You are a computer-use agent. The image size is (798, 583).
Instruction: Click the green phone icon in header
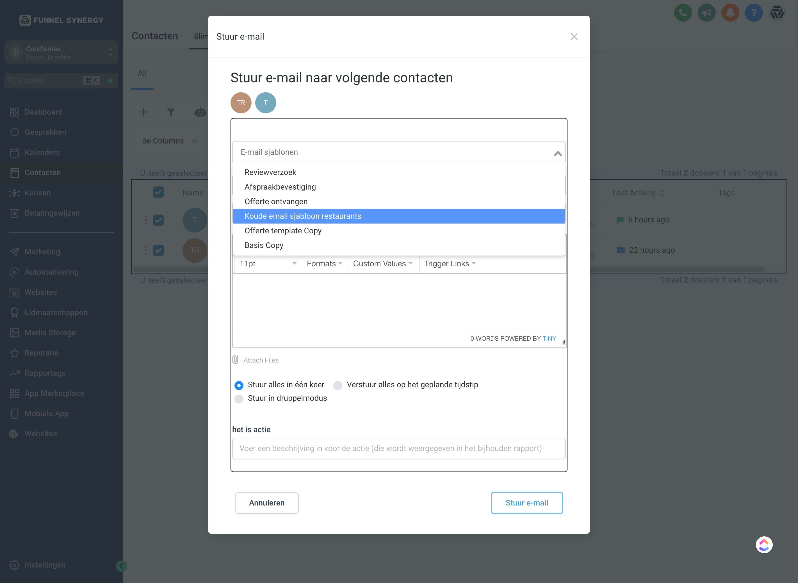pos(683,13)
